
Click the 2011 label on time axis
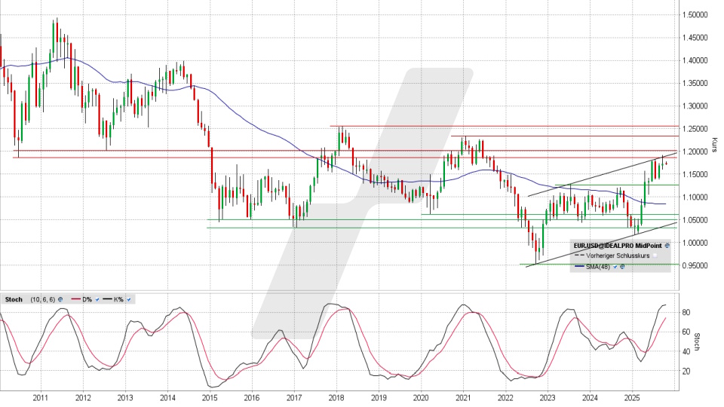click(41, 397)
